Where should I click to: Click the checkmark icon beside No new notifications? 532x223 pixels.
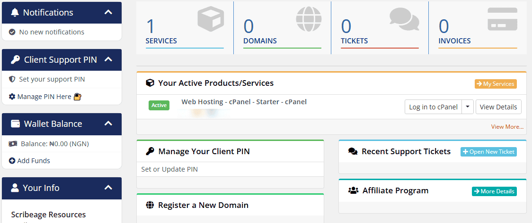[x=12, y=32]
